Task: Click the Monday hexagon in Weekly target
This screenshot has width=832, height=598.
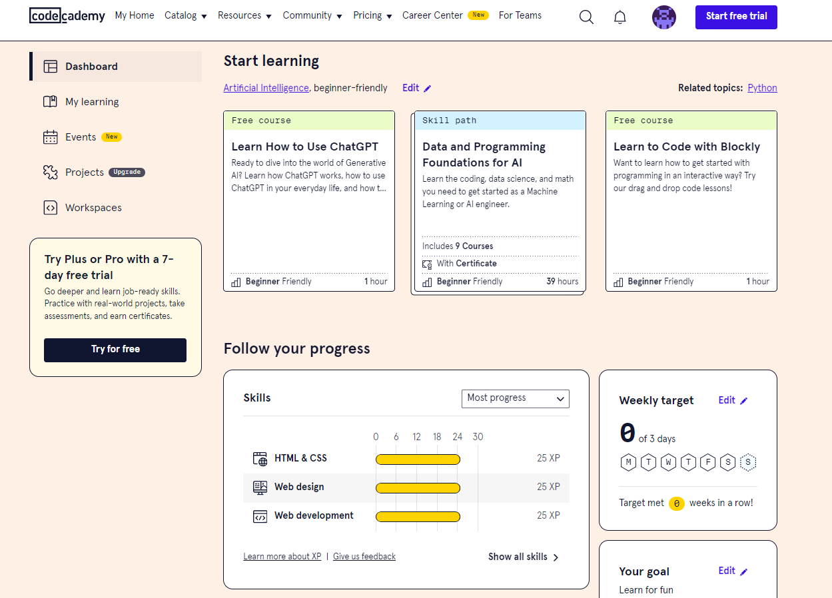Action: click(x=628, y=462)
